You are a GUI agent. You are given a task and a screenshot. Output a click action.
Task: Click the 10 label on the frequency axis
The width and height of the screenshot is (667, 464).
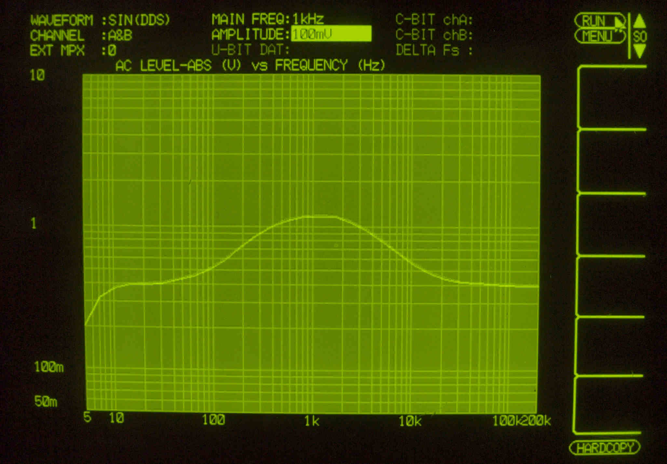116,418
